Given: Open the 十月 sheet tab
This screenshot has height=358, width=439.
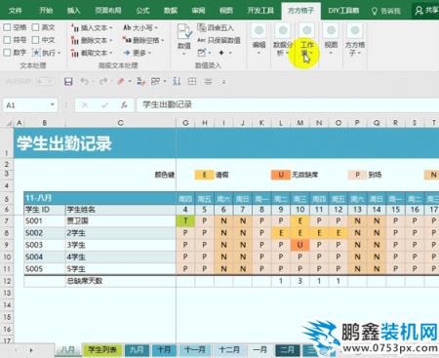Looking at the screenshot, I should tap(164, 350).
